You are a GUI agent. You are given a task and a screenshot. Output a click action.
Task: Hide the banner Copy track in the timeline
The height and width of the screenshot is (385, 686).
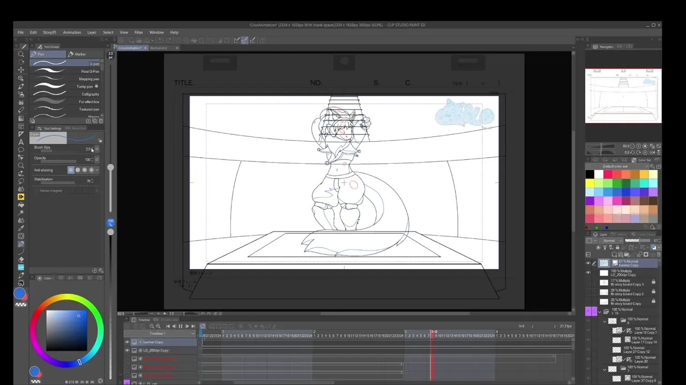point(127,342)
